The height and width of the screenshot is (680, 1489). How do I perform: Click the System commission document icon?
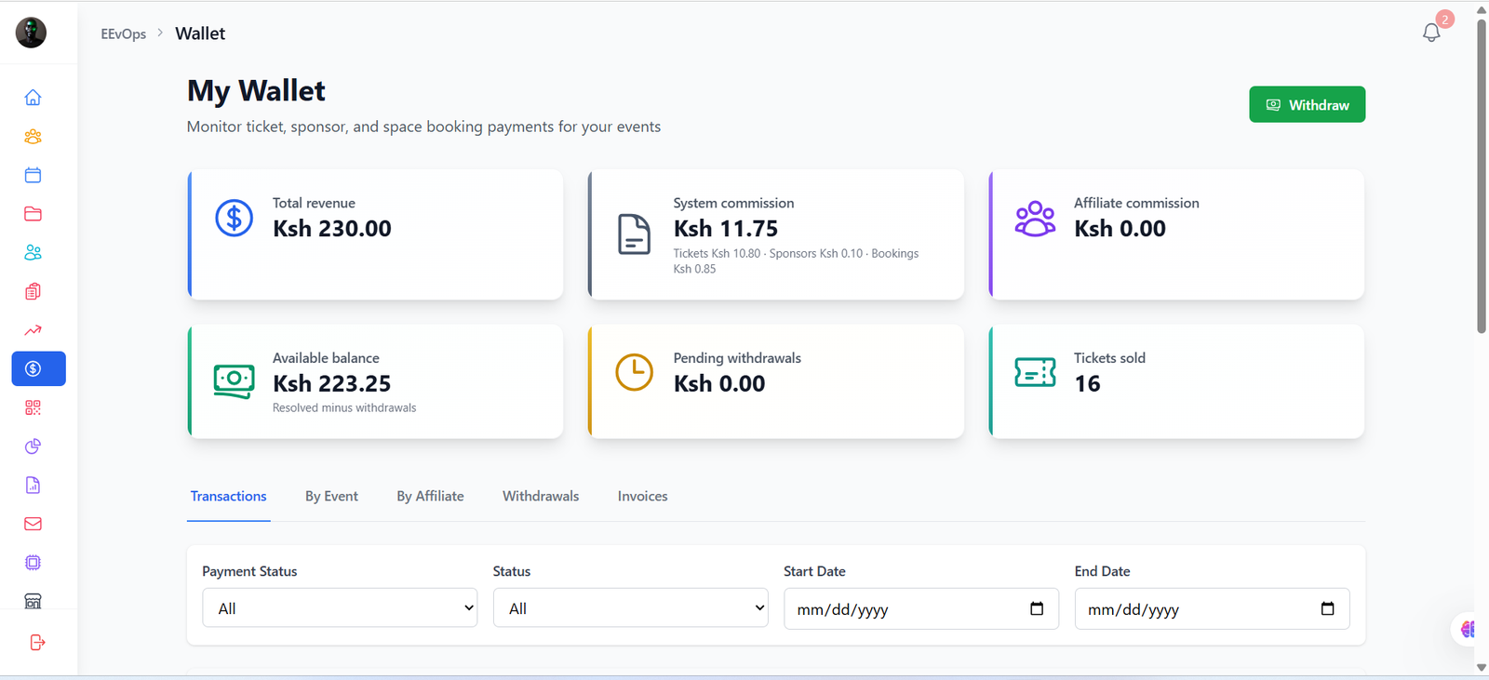(x=635, y=233)
